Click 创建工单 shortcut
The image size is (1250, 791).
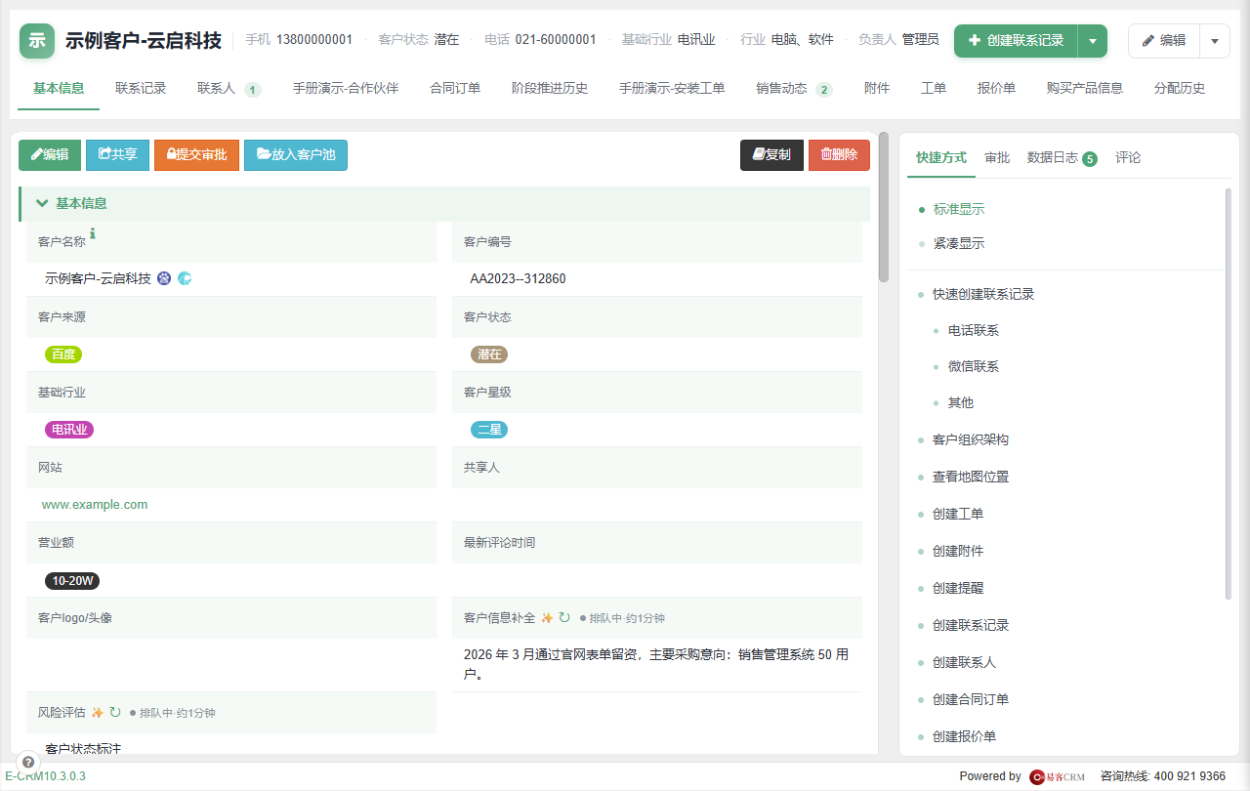tap(958, 514)
